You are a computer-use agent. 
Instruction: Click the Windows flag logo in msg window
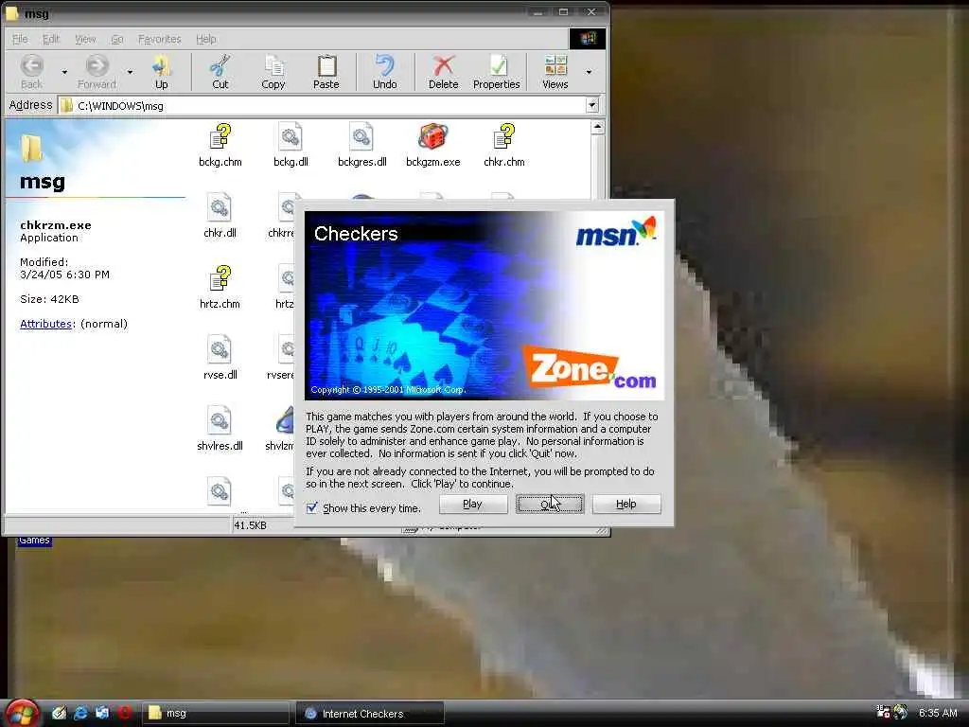(x=587, y=38)
